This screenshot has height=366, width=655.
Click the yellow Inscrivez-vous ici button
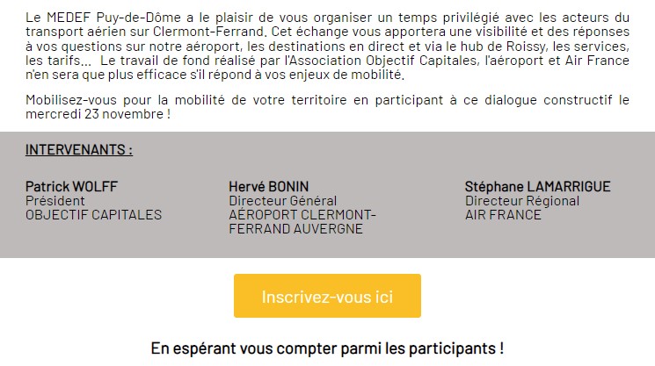(327, 296)
